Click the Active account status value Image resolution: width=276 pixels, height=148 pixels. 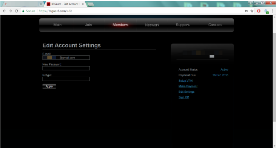(x=224, y=70)
